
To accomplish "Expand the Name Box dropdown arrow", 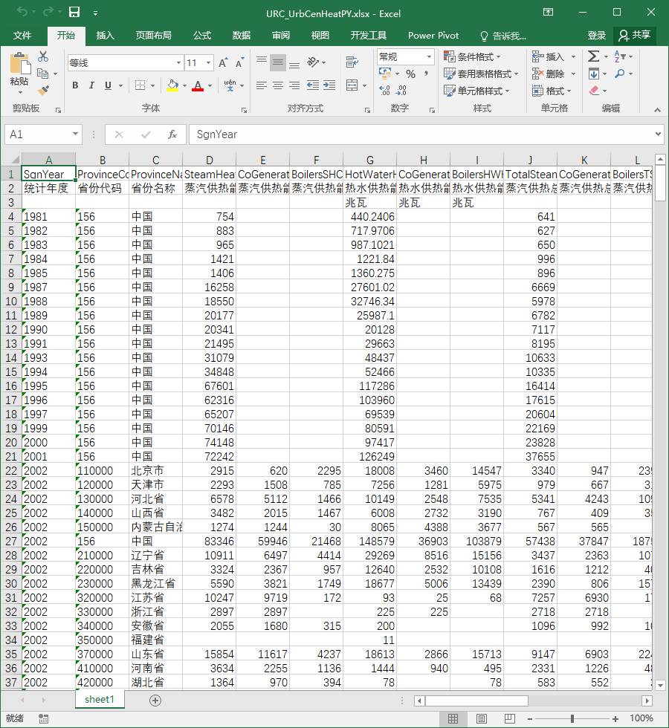I will coord(75,134).
